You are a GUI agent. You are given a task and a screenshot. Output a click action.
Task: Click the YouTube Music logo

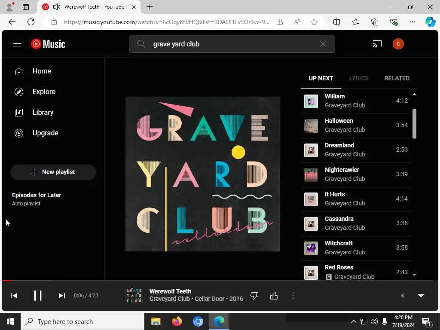(x=48, y=44)
